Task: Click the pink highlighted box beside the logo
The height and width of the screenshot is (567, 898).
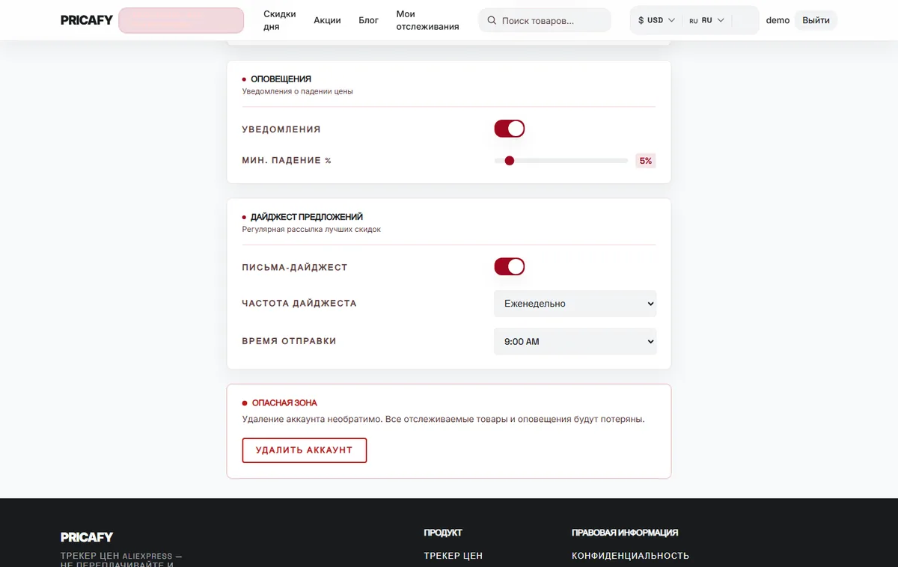Action: 181,20
